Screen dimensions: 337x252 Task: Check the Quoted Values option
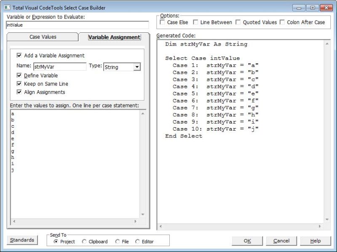click(x=239, y=22)
